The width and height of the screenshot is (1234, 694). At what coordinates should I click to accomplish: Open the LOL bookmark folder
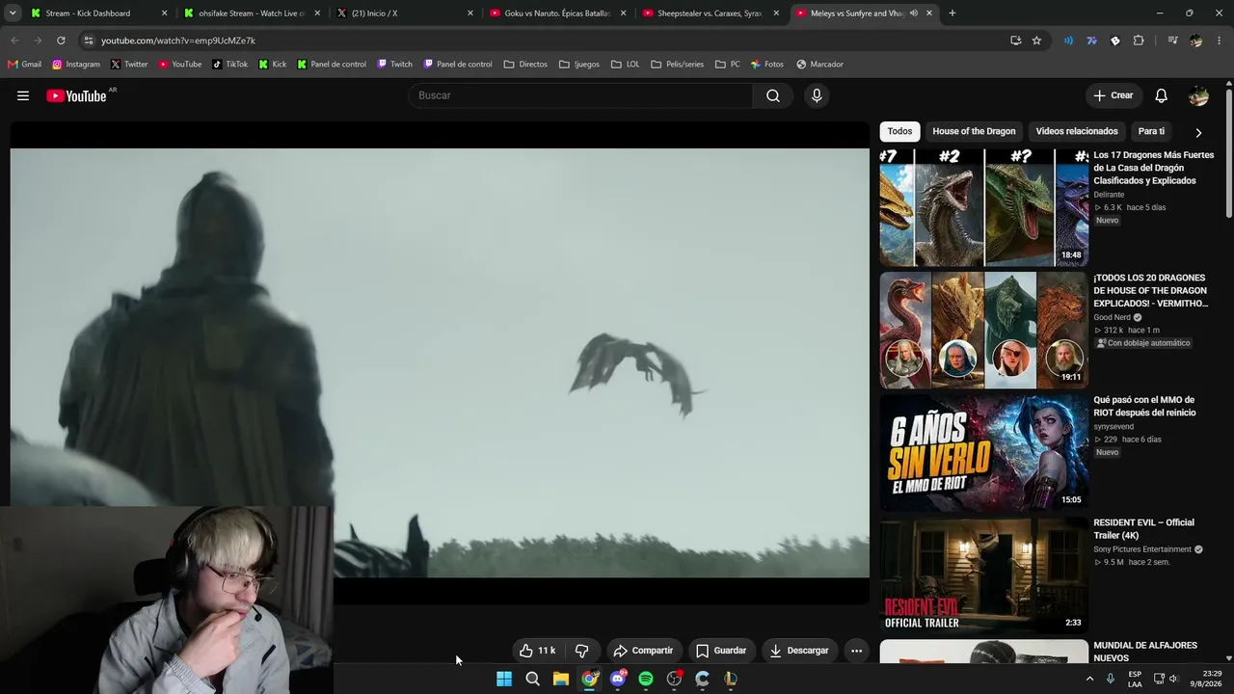625,65
